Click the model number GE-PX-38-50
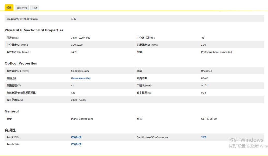268x156 pixels. click(209, 119)
